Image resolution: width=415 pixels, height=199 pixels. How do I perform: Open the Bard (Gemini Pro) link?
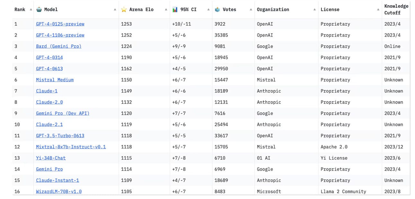(x=58, y=46)
